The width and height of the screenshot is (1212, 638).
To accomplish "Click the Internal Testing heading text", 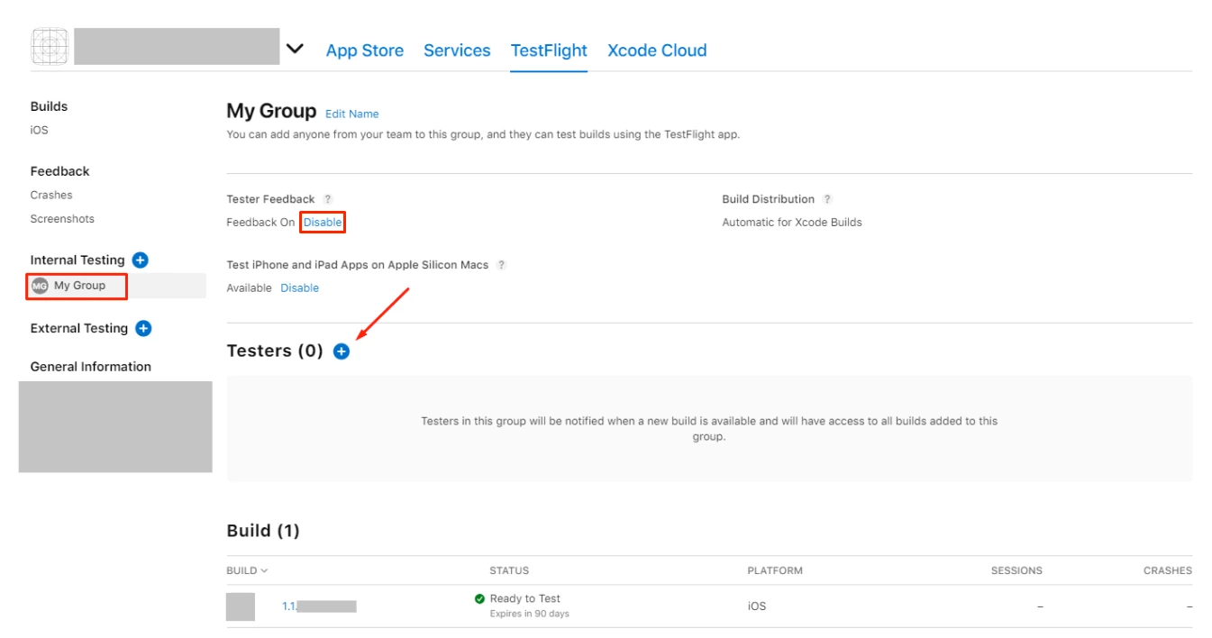I will pyautogui.click(x=77, y=260).
